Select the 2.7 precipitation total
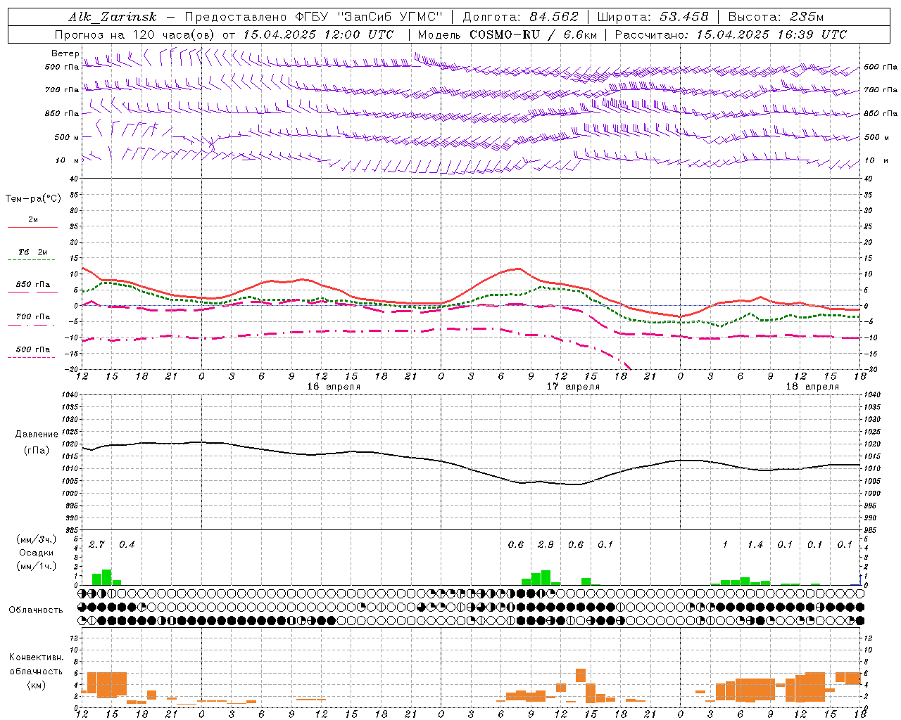901x720 pixels. click(x=96, y=545)
